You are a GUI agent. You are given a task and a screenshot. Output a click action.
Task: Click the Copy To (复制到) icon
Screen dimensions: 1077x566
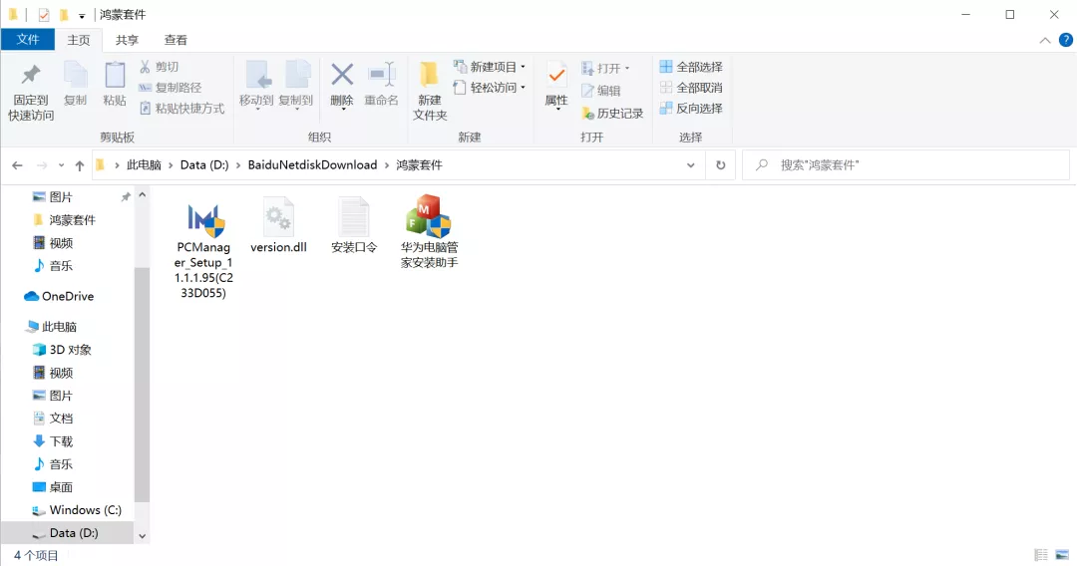click(296, 76)
